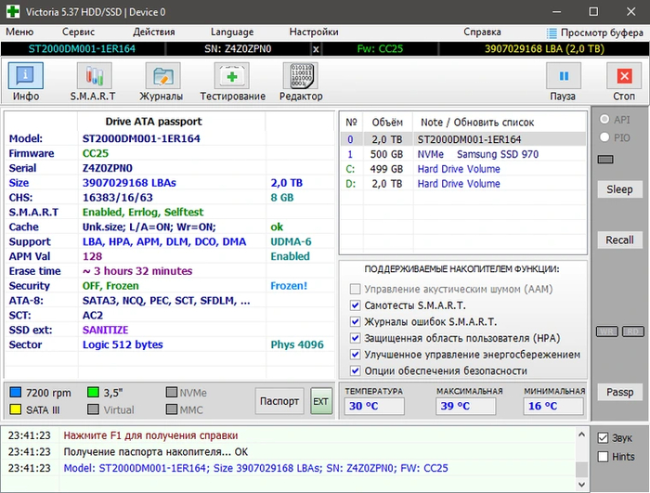Click the Passp button
The image size is (650, 493).
point(619,392)
